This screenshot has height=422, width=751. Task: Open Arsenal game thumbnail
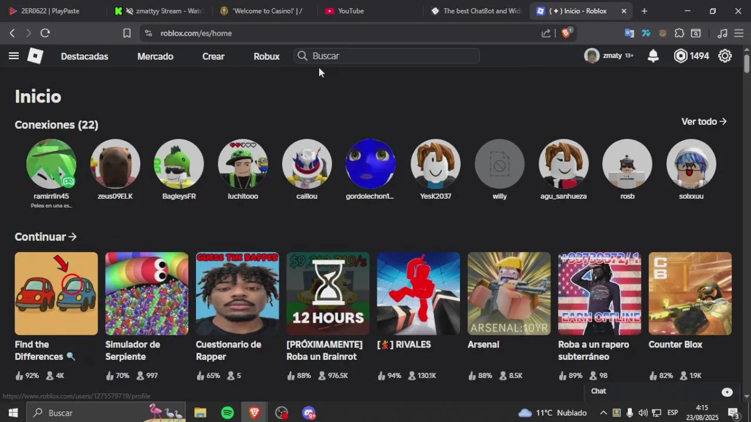pyautogui.click(x=509, y=294)
